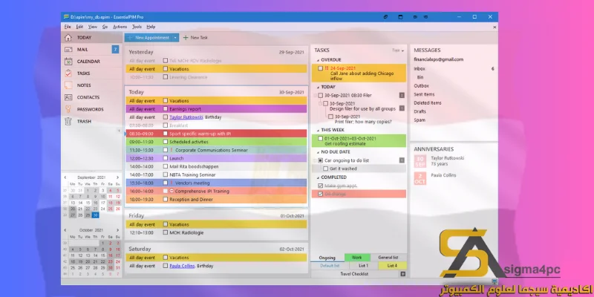
Task: Collapse the THIS WEEK task group
Action: [318, 130]
